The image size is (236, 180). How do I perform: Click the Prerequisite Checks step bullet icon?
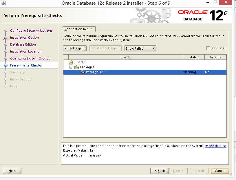click(x=6, y=66)
